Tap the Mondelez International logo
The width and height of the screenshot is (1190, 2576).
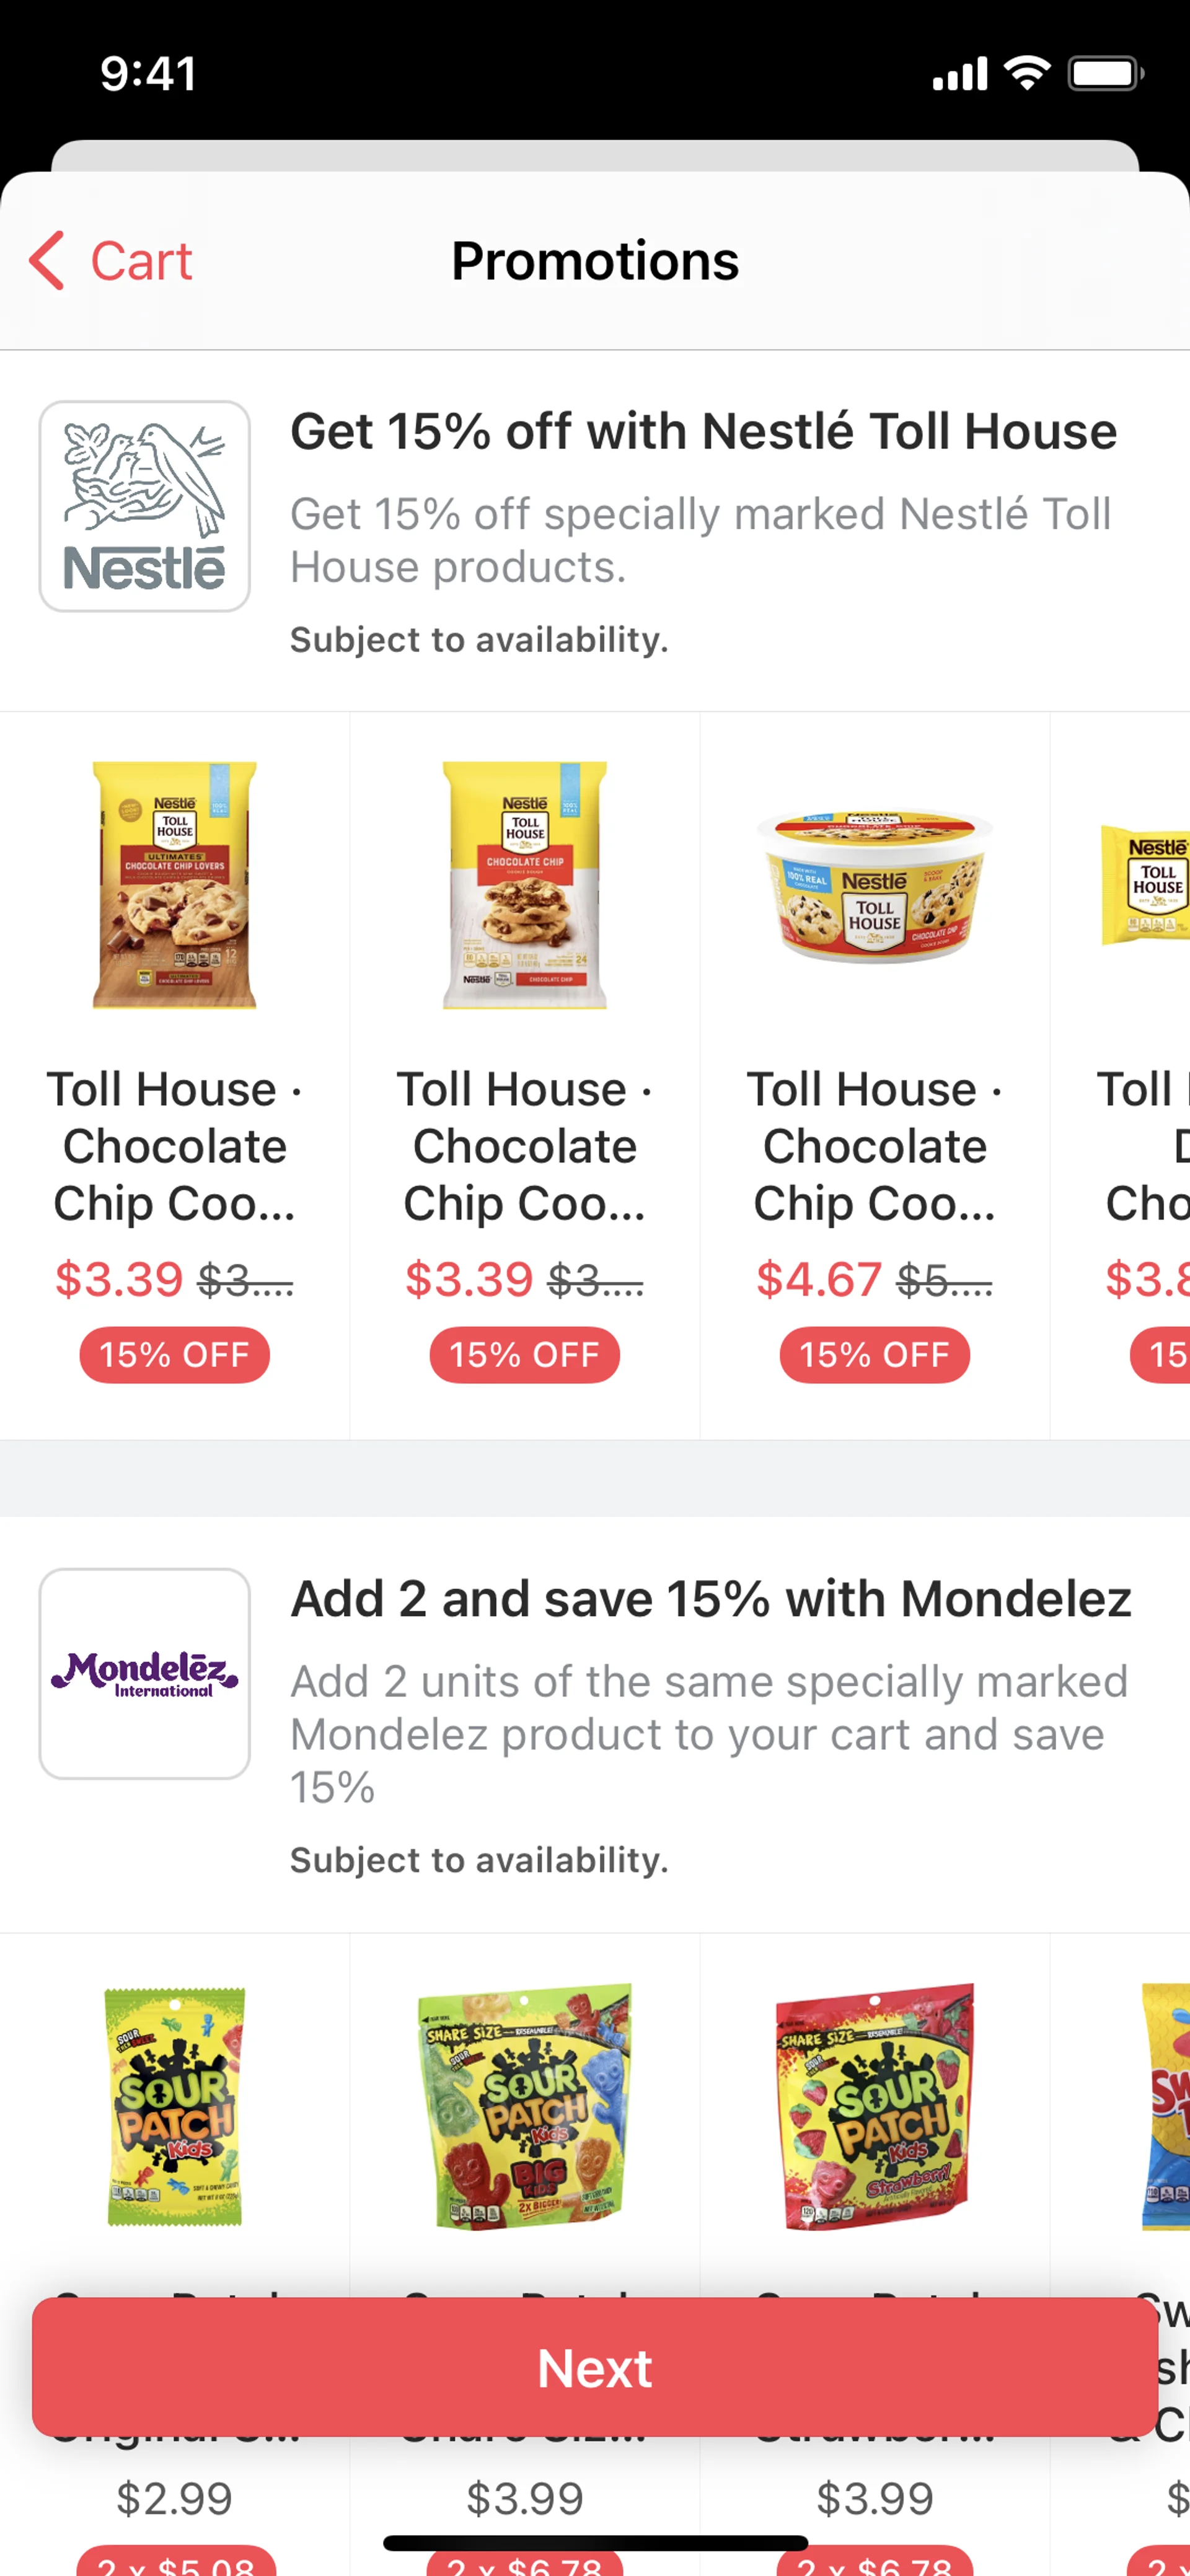pyautogui.click(x=145, y=1673)
